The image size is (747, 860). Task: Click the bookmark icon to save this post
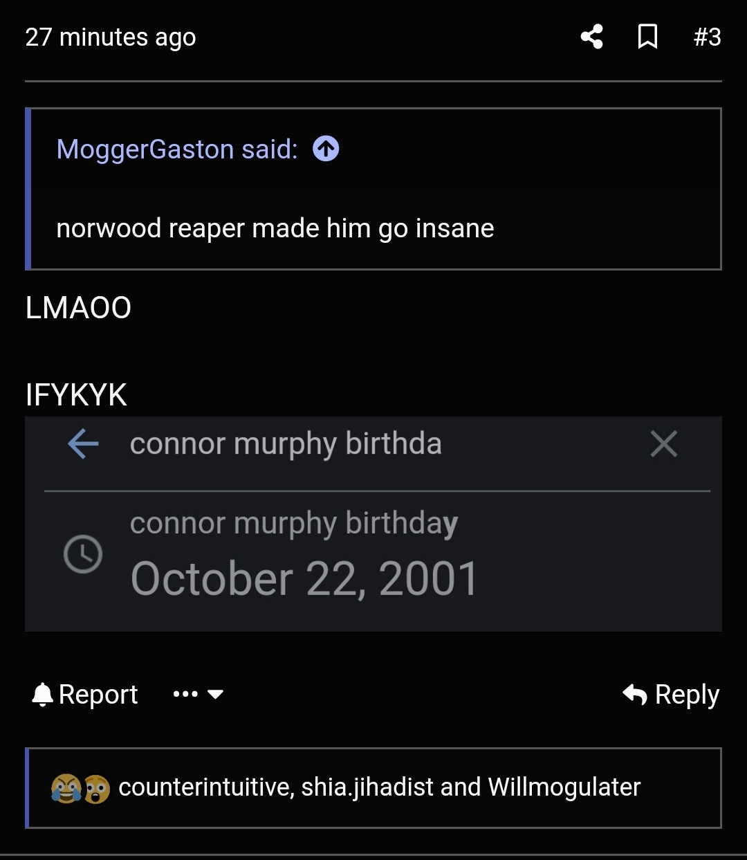click(x=647, y=38)
